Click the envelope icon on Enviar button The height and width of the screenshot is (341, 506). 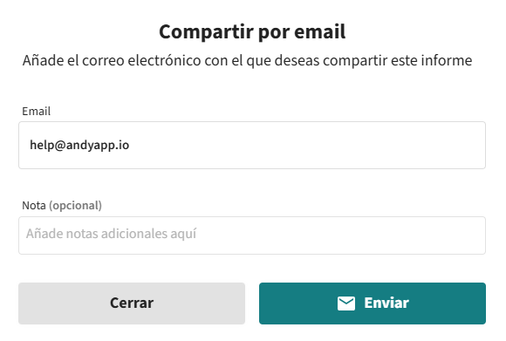(346, 303)
